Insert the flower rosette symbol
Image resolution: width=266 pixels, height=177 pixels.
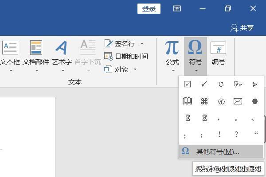click(x=221, y=101)
